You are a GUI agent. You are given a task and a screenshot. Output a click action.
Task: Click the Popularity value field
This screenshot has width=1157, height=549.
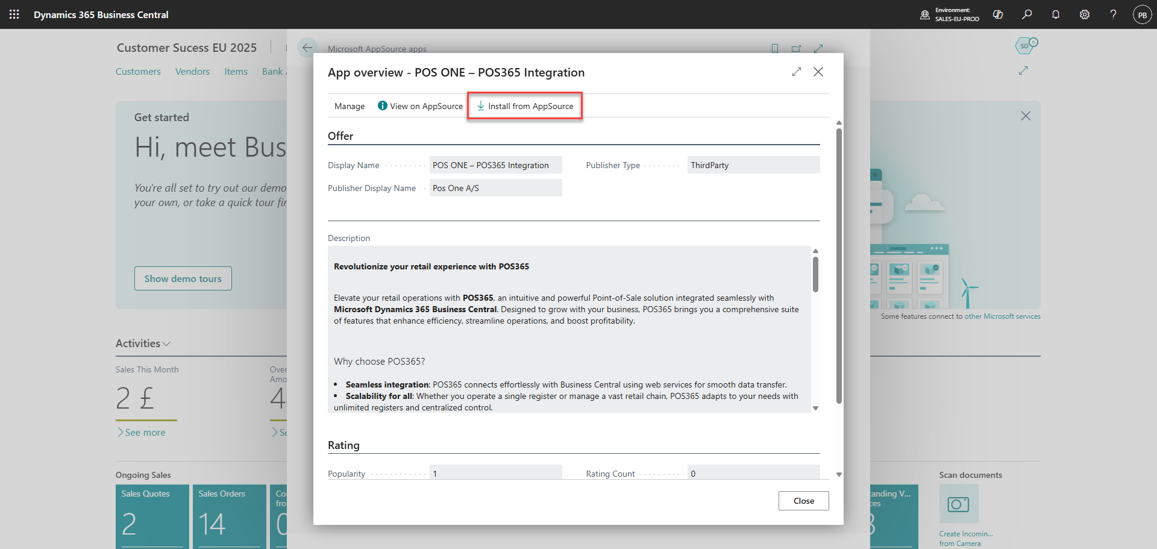[x=495, y=473]
